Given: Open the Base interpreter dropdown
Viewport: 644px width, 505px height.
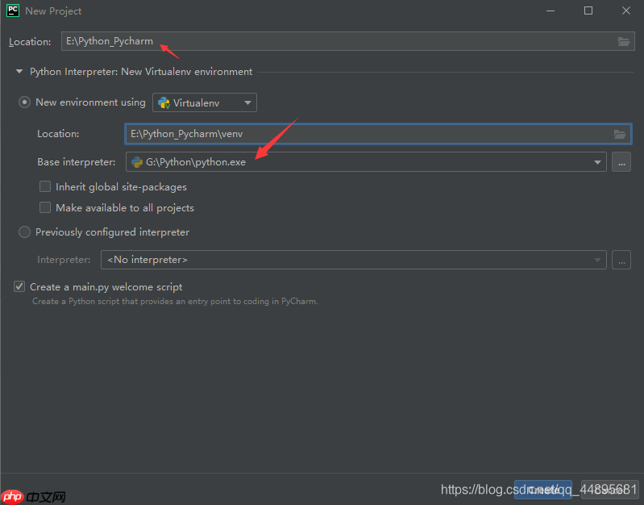Looking at the screenshot, I should tap(597, 162).
